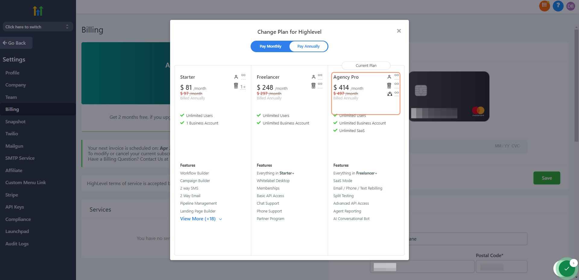Switch billing to Pay Monthly

pyautogui.click(x=270, y=46)
